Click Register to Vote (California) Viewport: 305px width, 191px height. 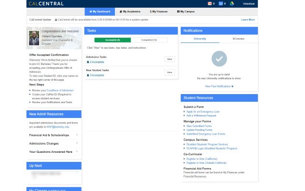tap(202, 159)
